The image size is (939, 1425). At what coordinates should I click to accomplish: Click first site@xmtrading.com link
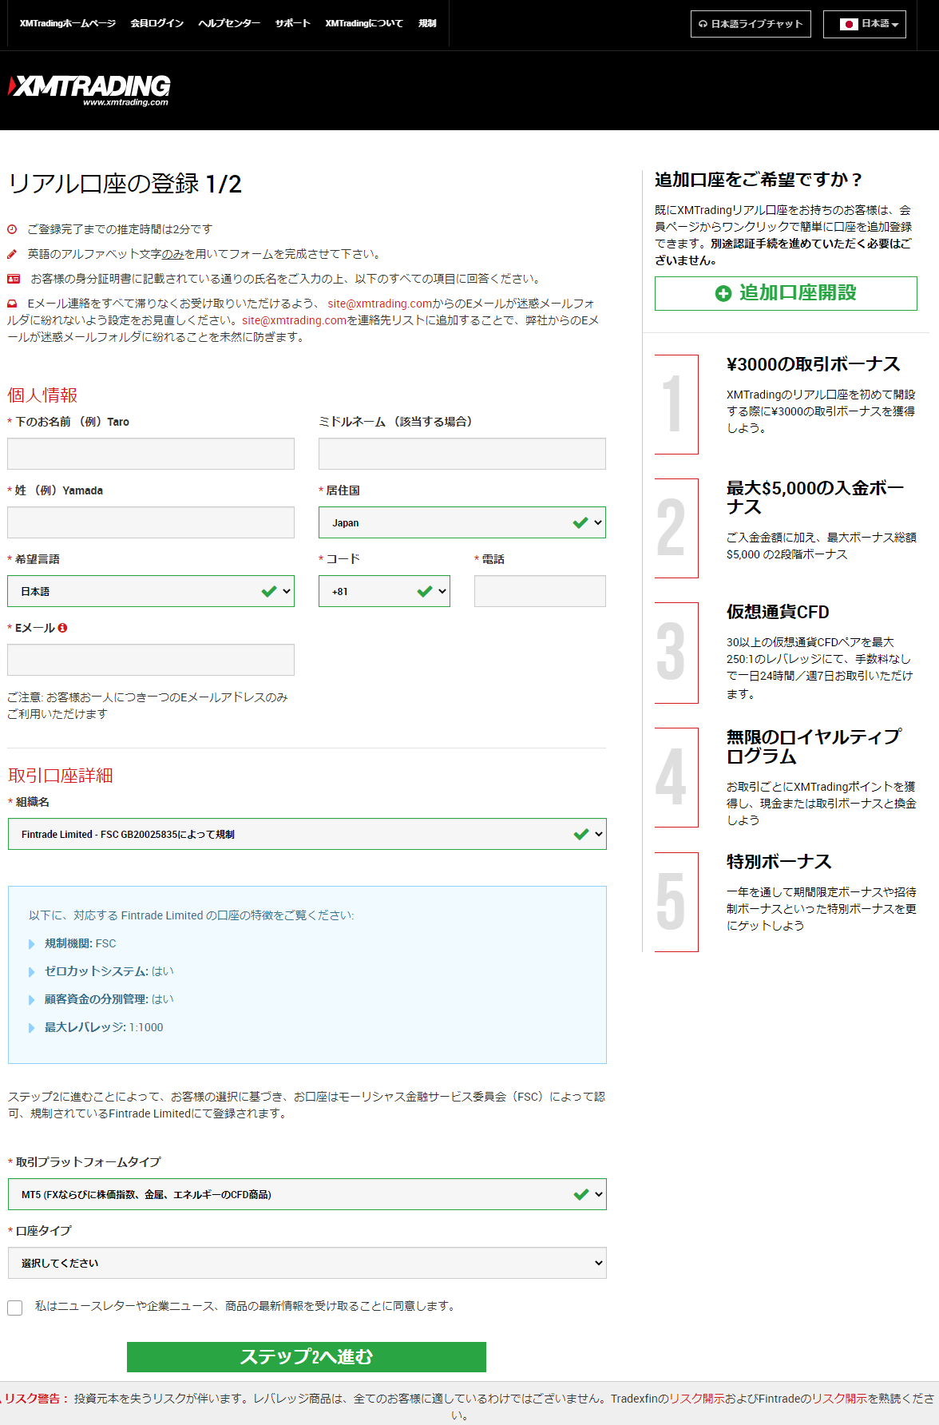click(379, 304)
